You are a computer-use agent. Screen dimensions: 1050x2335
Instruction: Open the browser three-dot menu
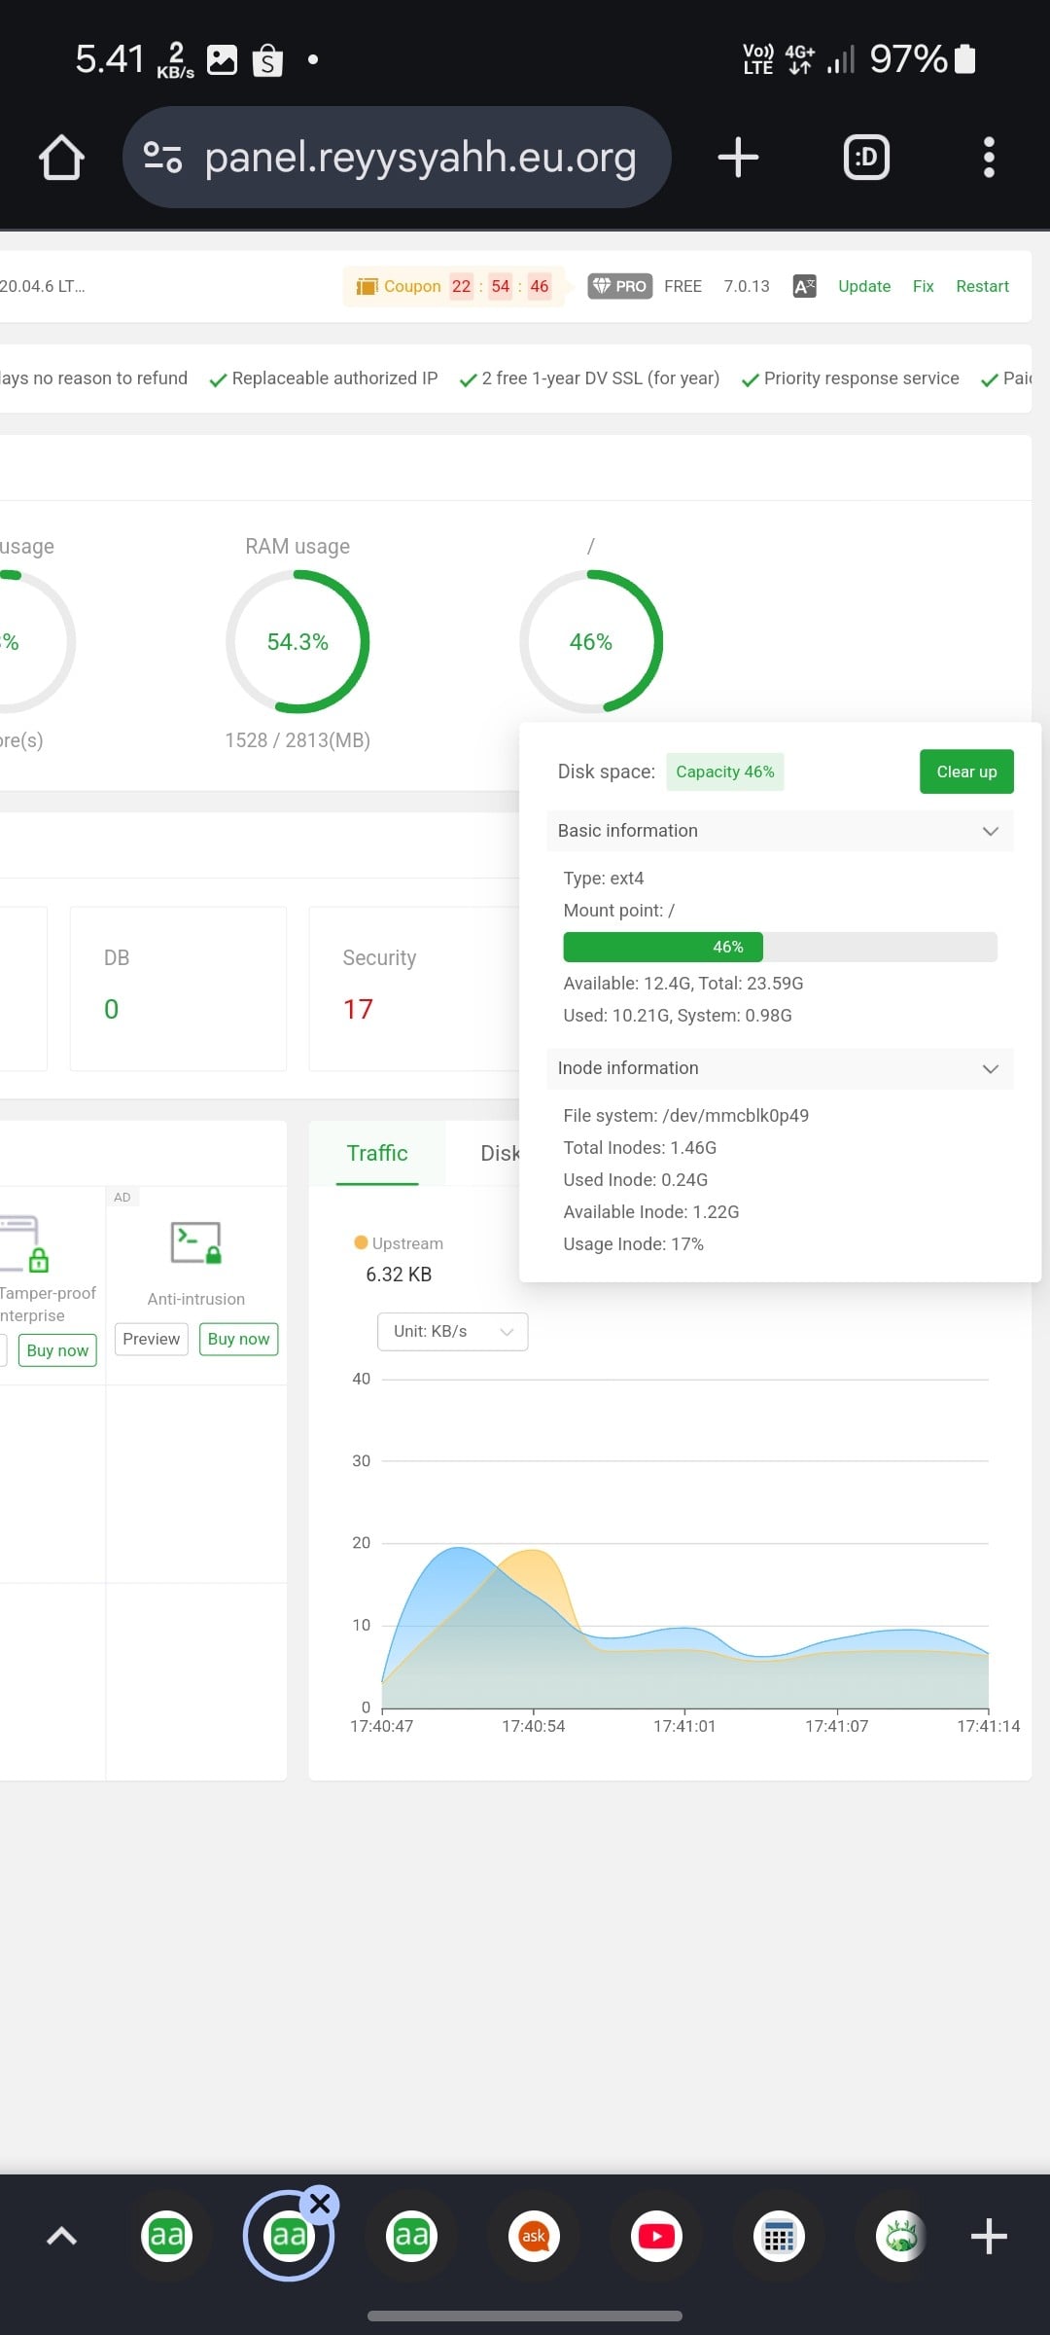(989, 158)
